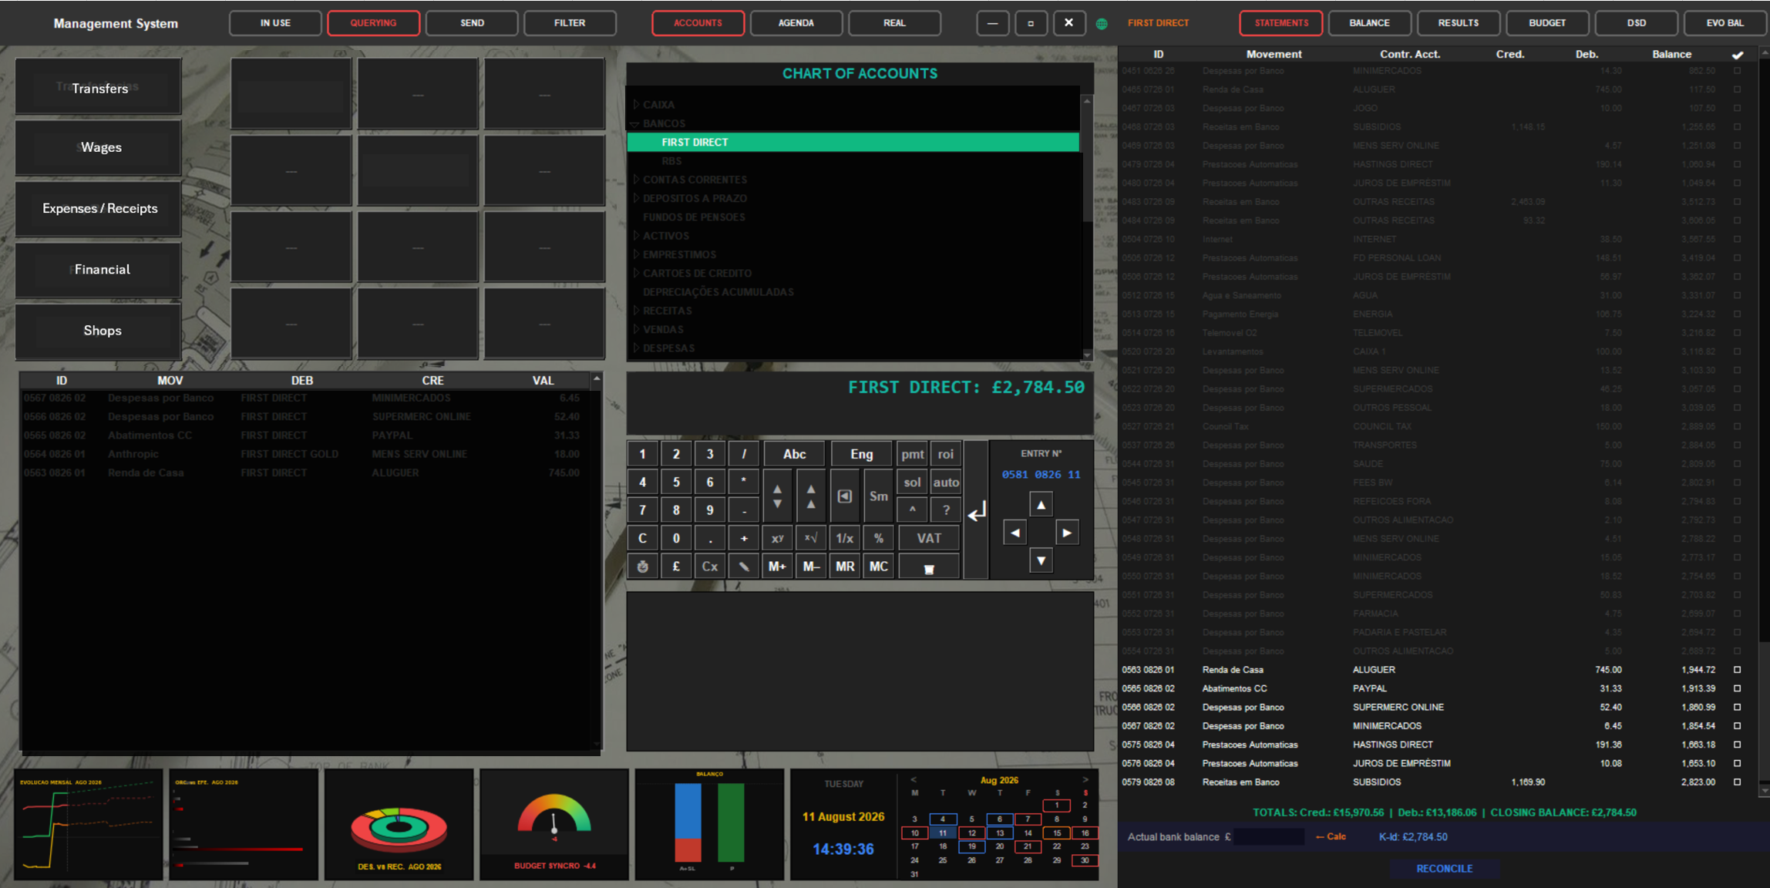
Task: Tick the checkbox for SUPERMERC ONLINE 52.40 row
Action: [1738, 707]
